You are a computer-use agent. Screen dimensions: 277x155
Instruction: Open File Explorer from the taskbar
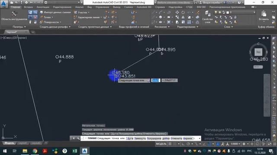[x=25, y=151]
